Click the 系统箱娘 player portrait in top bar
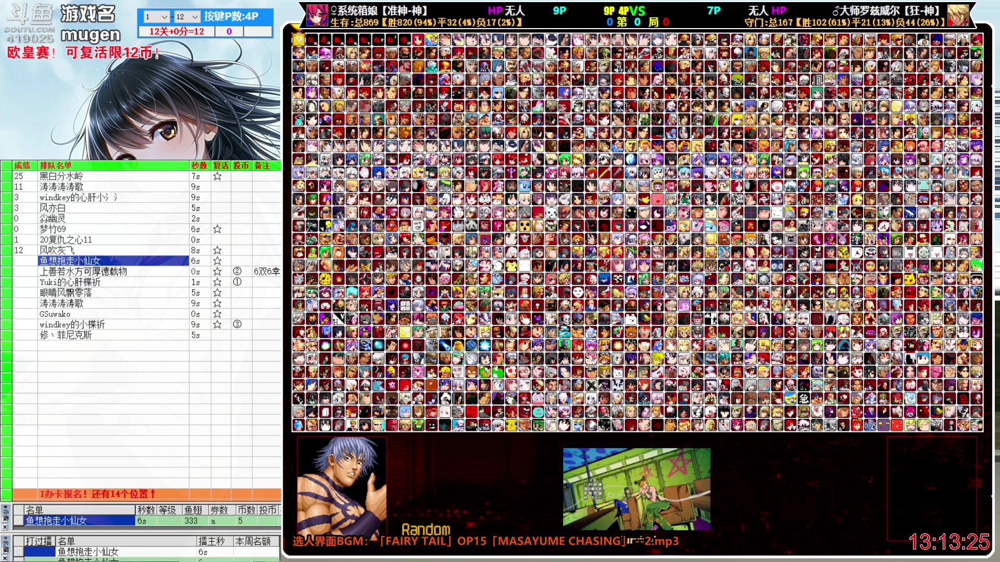 [x=317, y=15]
